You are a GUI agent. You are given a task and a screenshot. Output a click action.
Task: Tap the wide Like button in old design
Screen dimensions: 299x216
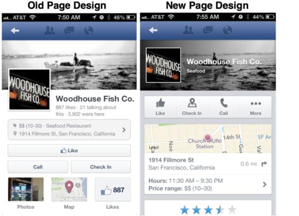pyautogui.click(x=69, y=151)
